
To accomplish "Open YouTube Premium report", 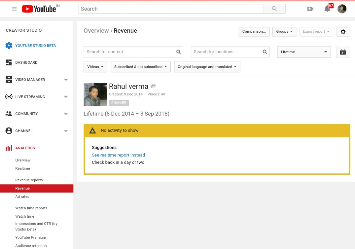I will (x=31, y=237).
